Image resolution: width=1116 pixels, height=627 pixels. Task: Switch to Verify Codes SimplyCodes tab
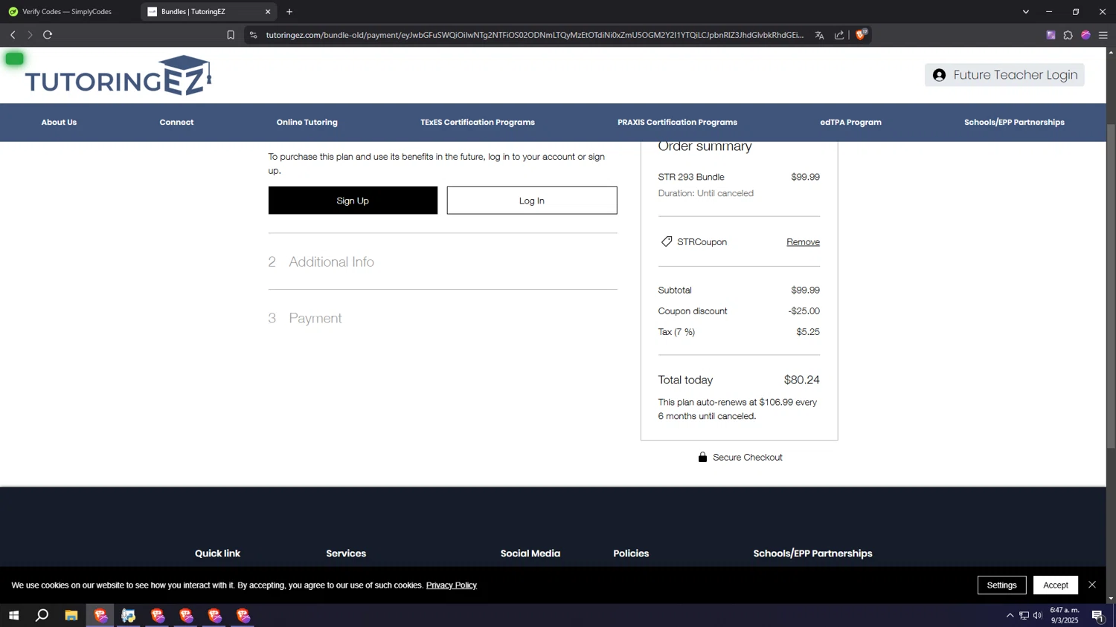[67, 12]
